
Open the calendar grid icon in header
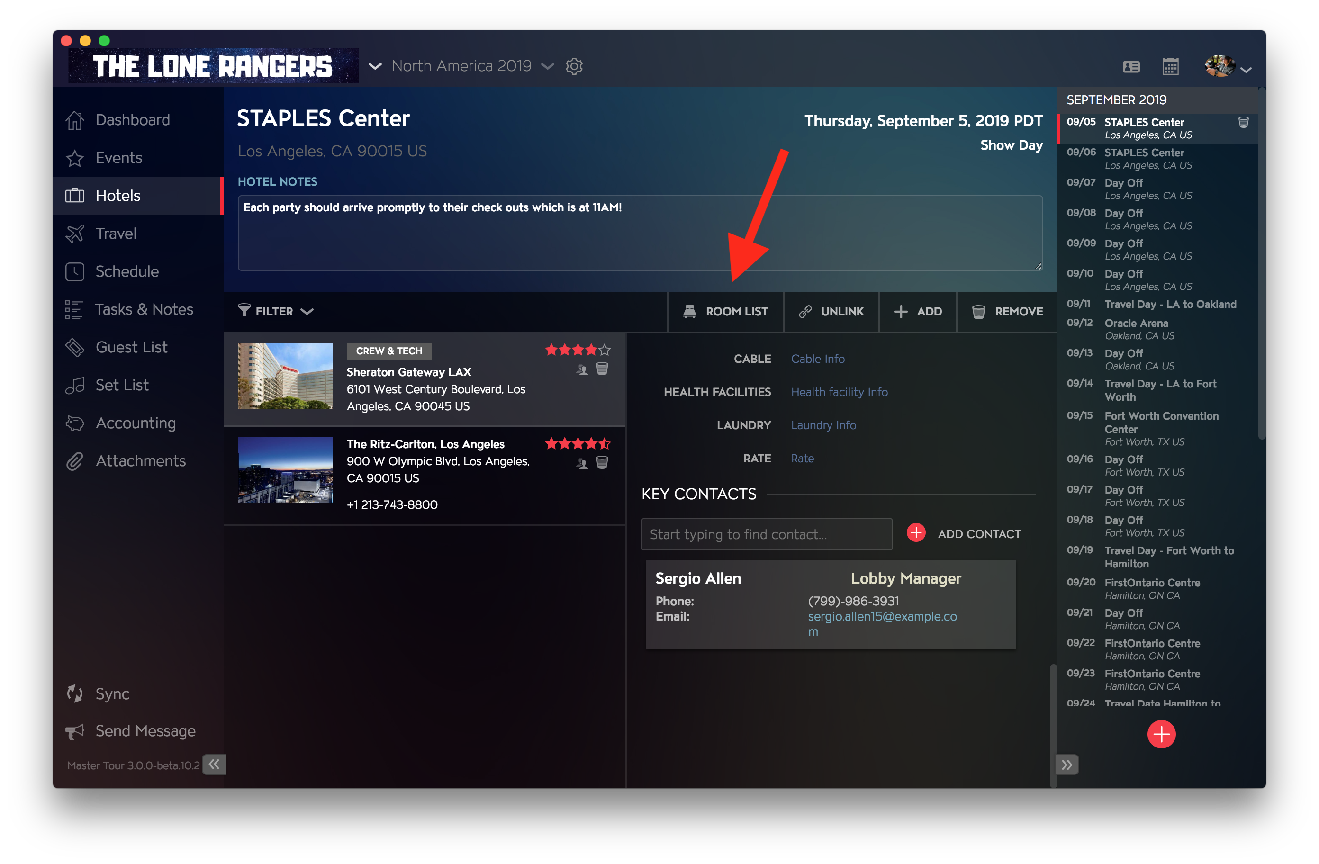[1170, 66]
